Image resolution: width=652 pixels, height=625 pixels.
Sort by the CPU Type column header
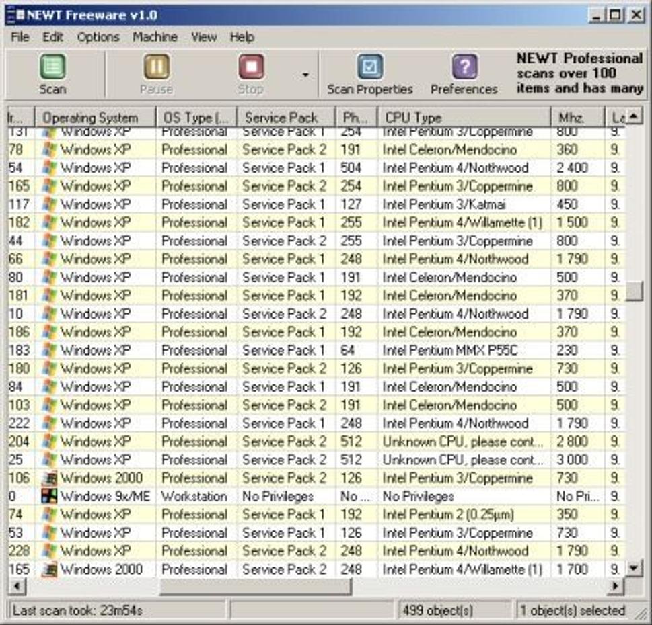pos(464,118)
